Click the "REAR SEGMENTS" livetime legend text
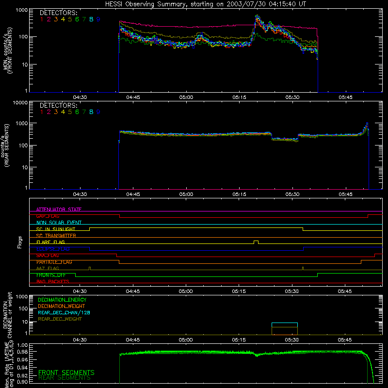Screen dimensions: 388x388 (65, 378)
